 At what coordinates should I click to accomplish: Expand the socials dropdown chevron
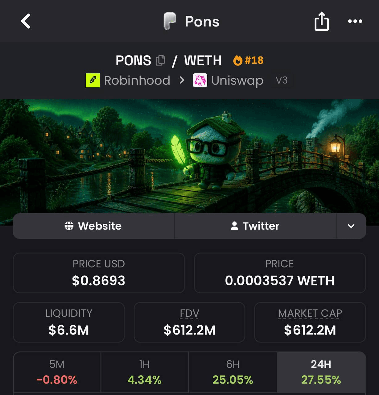point(351,226)
